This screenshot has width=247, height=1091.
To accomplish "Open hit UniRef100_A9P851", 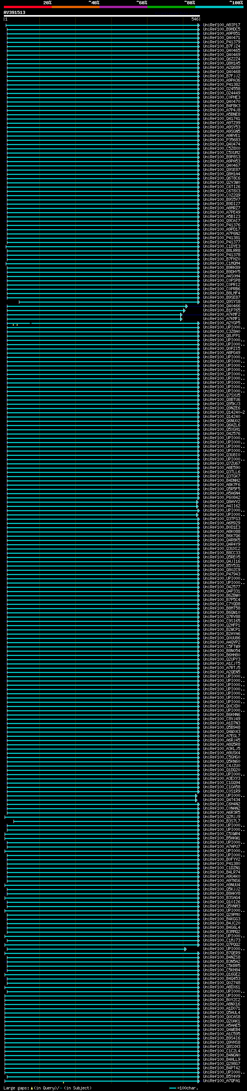I will click(221, 33).
